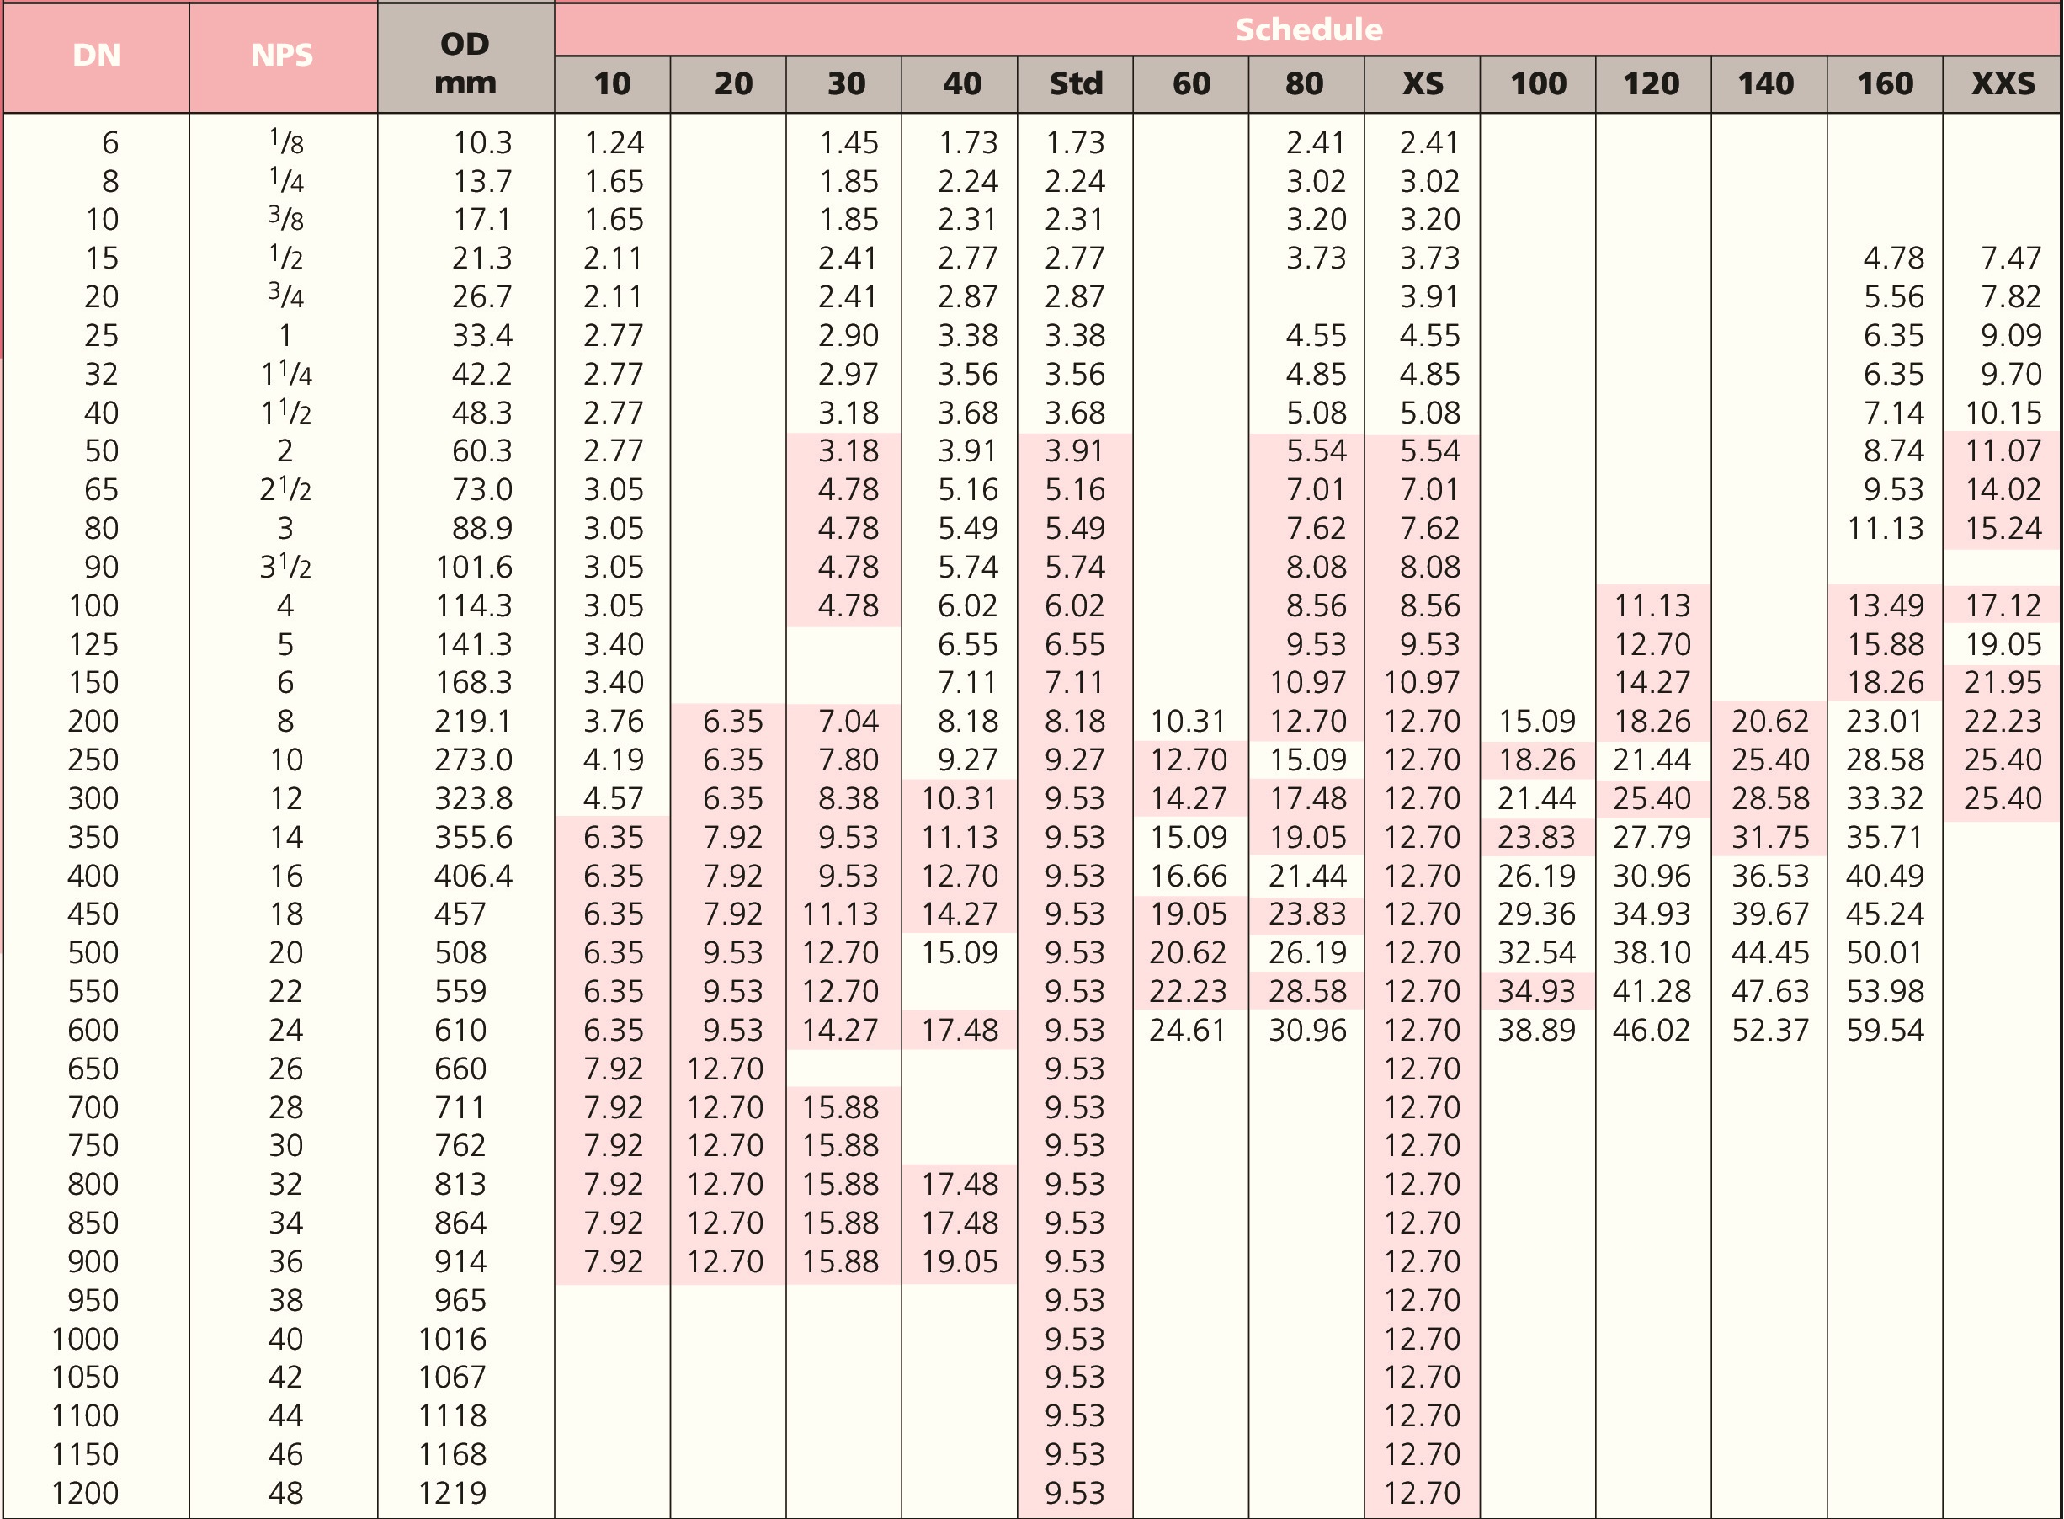This screenshot has width=2064, height=1519.
Task: Click the OD mm column header
Action: (x=465, y=62)
